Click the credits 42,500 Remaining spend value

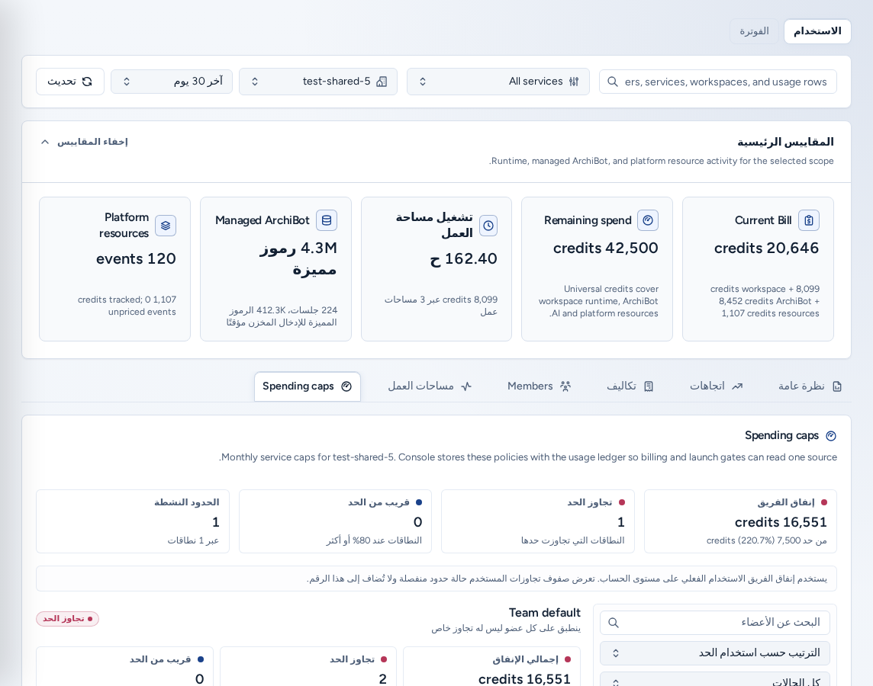click(x=605, y=248)
